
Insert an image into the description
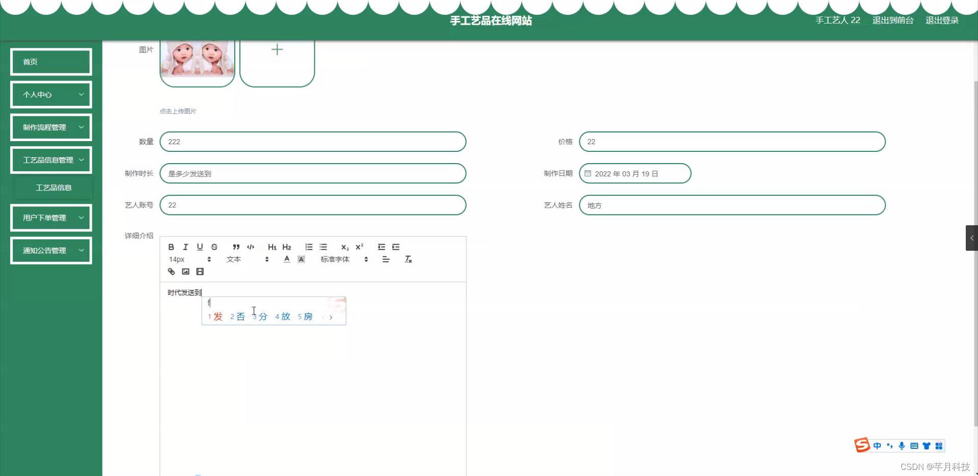coord(185,271)
